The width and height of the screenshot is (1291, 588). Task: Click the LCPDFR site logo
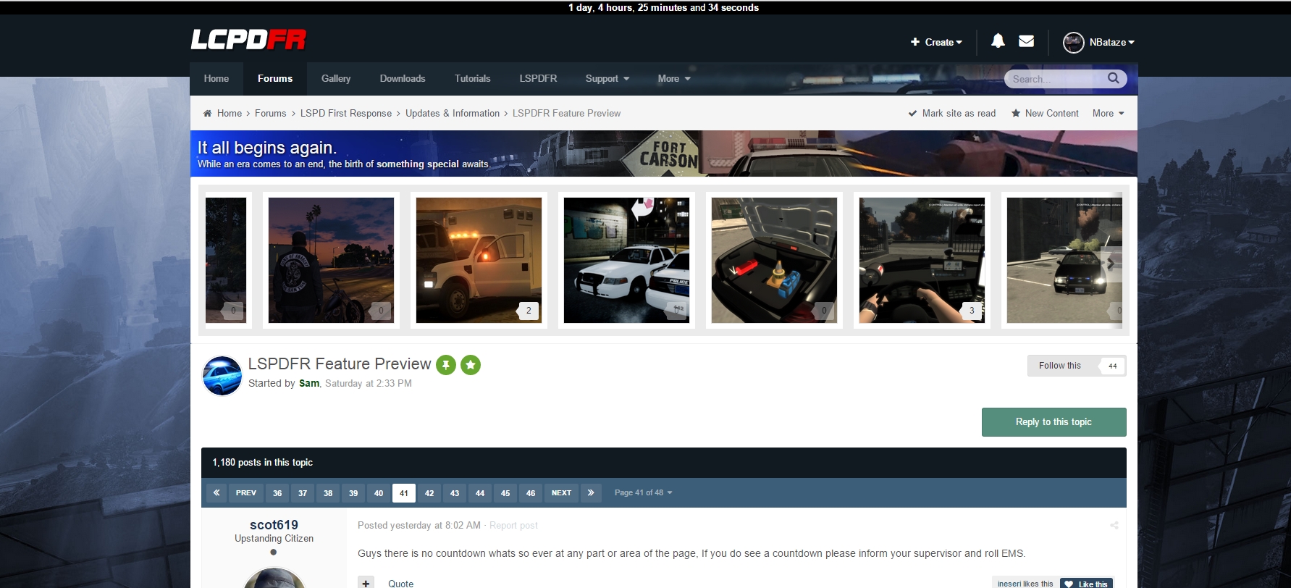tap(248, 40)
